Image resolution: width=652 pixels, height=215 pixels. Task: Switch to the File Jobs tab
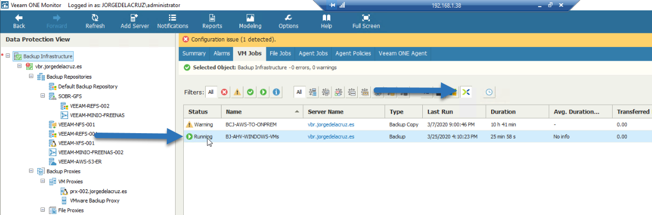(280, 53)
